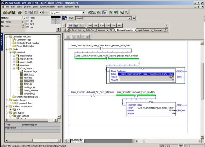Collapse the Controller wet_line tree node
The height and width of the screenshot is (147, 205).
click(x=7, y=37)
